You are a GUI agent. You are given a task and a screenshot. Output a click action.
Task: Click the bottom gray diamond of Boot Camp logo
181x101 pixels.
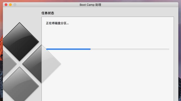coord(20,85)
